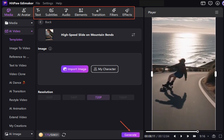The image size is (224, 140).
Task: Click the layout switch icon
Action: pyautogui.click(x=203, y=3)
